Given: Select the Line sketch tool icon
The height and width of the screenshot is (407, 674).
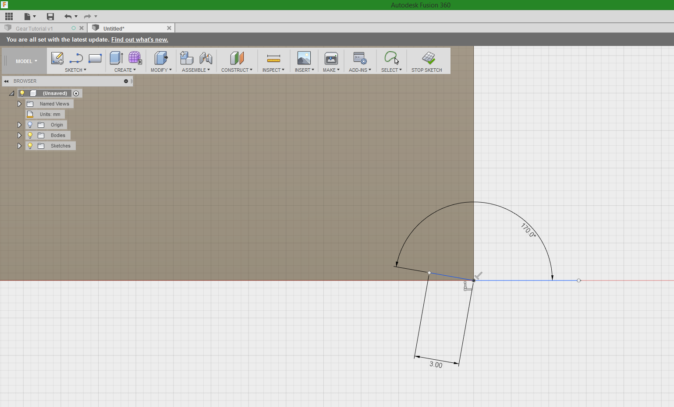Looking at the screenshot, I should pos(76,58).
